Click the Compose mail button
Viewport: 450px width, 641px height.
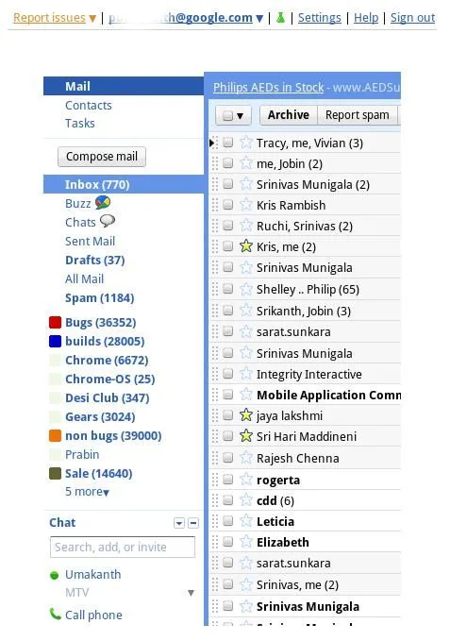point(102,157)
